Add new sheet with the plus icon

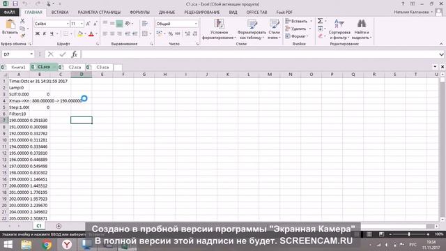click(x=59, y=226)
